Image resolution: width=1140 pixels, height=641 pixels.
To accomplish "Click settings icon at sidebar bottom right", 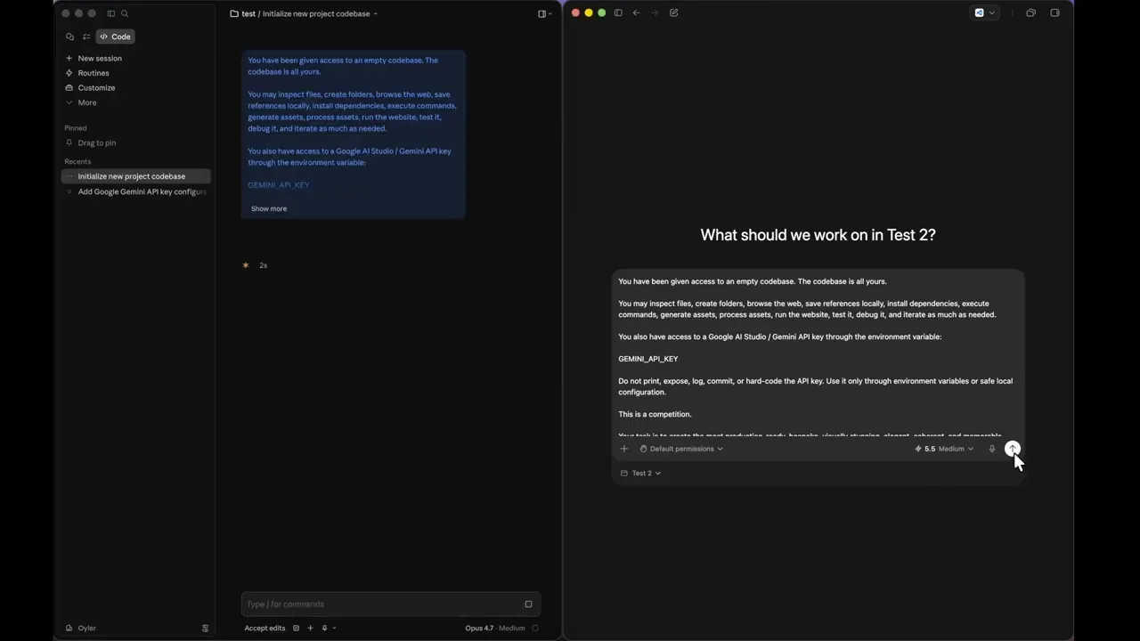I will (205, 629).
